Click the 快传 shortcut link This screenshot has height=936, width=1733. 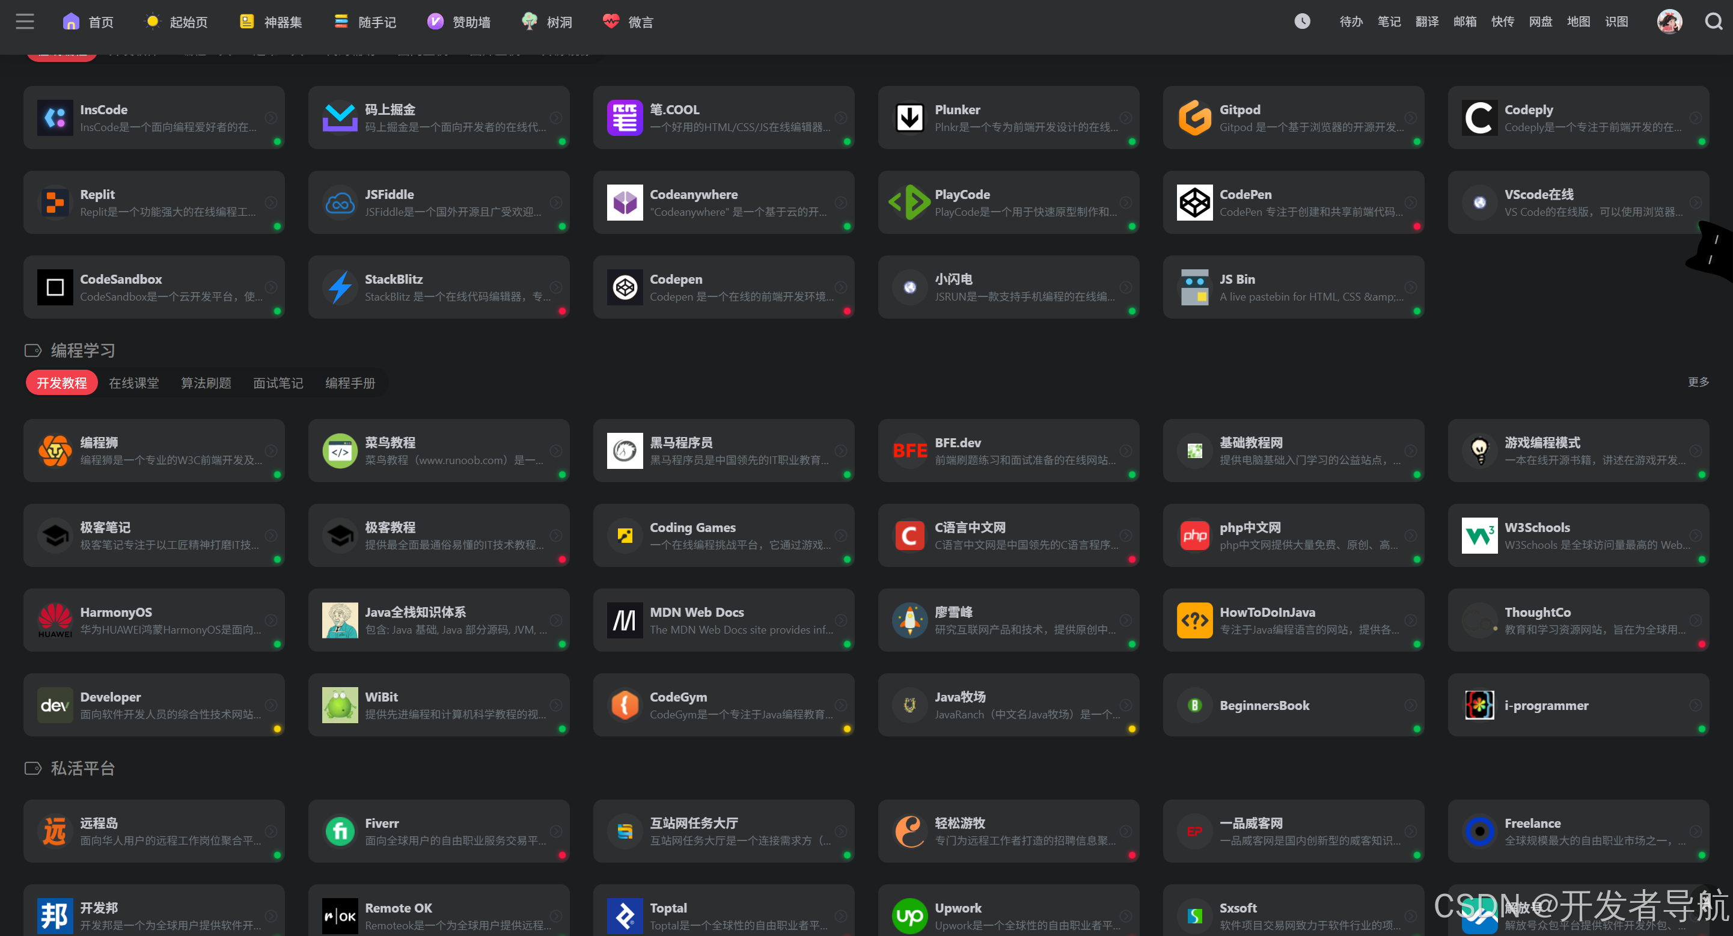(1503, 22)
